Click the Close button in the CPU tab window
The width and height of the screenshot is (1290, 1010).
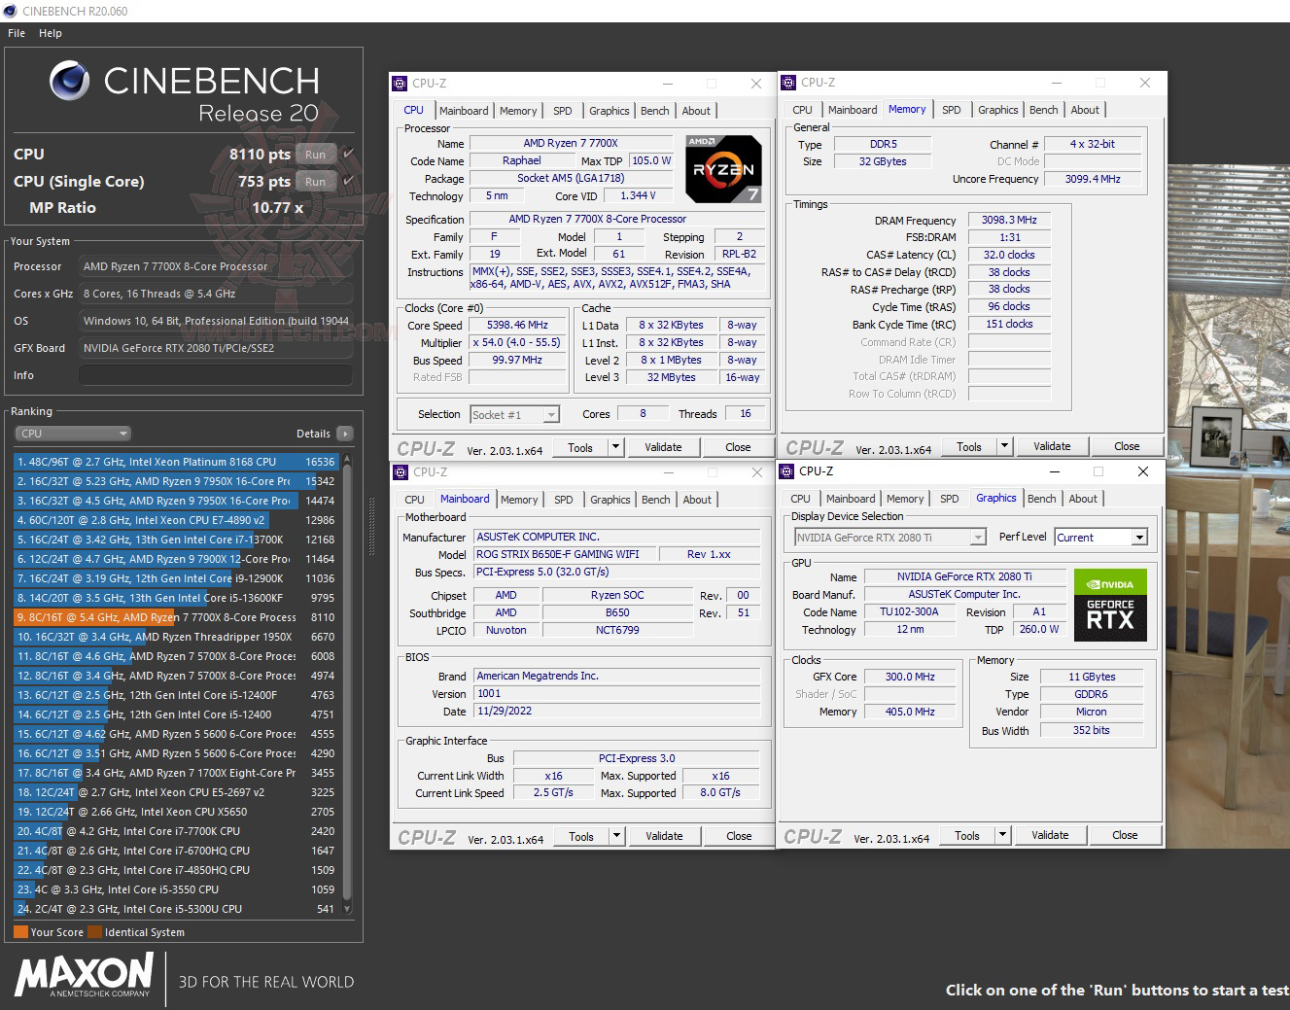click(738, 447)
